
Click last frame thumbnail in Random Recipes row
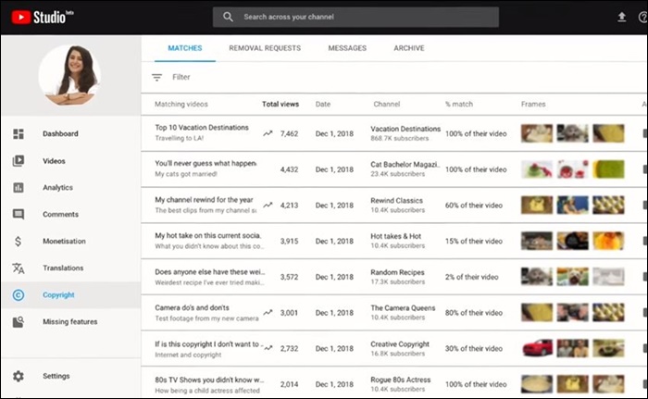608,277
